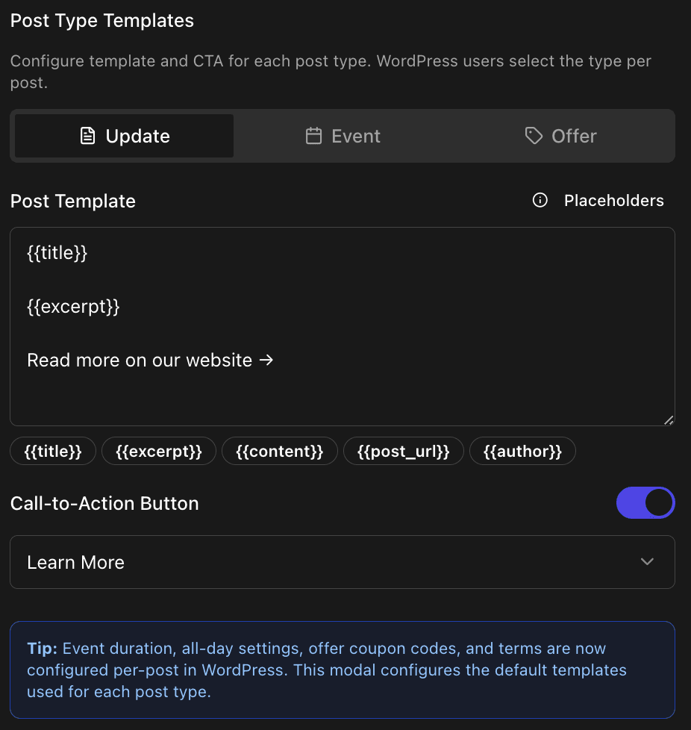Select the Update post type template
This screenshot has width=691, height=730.
(x=123, y=136)
